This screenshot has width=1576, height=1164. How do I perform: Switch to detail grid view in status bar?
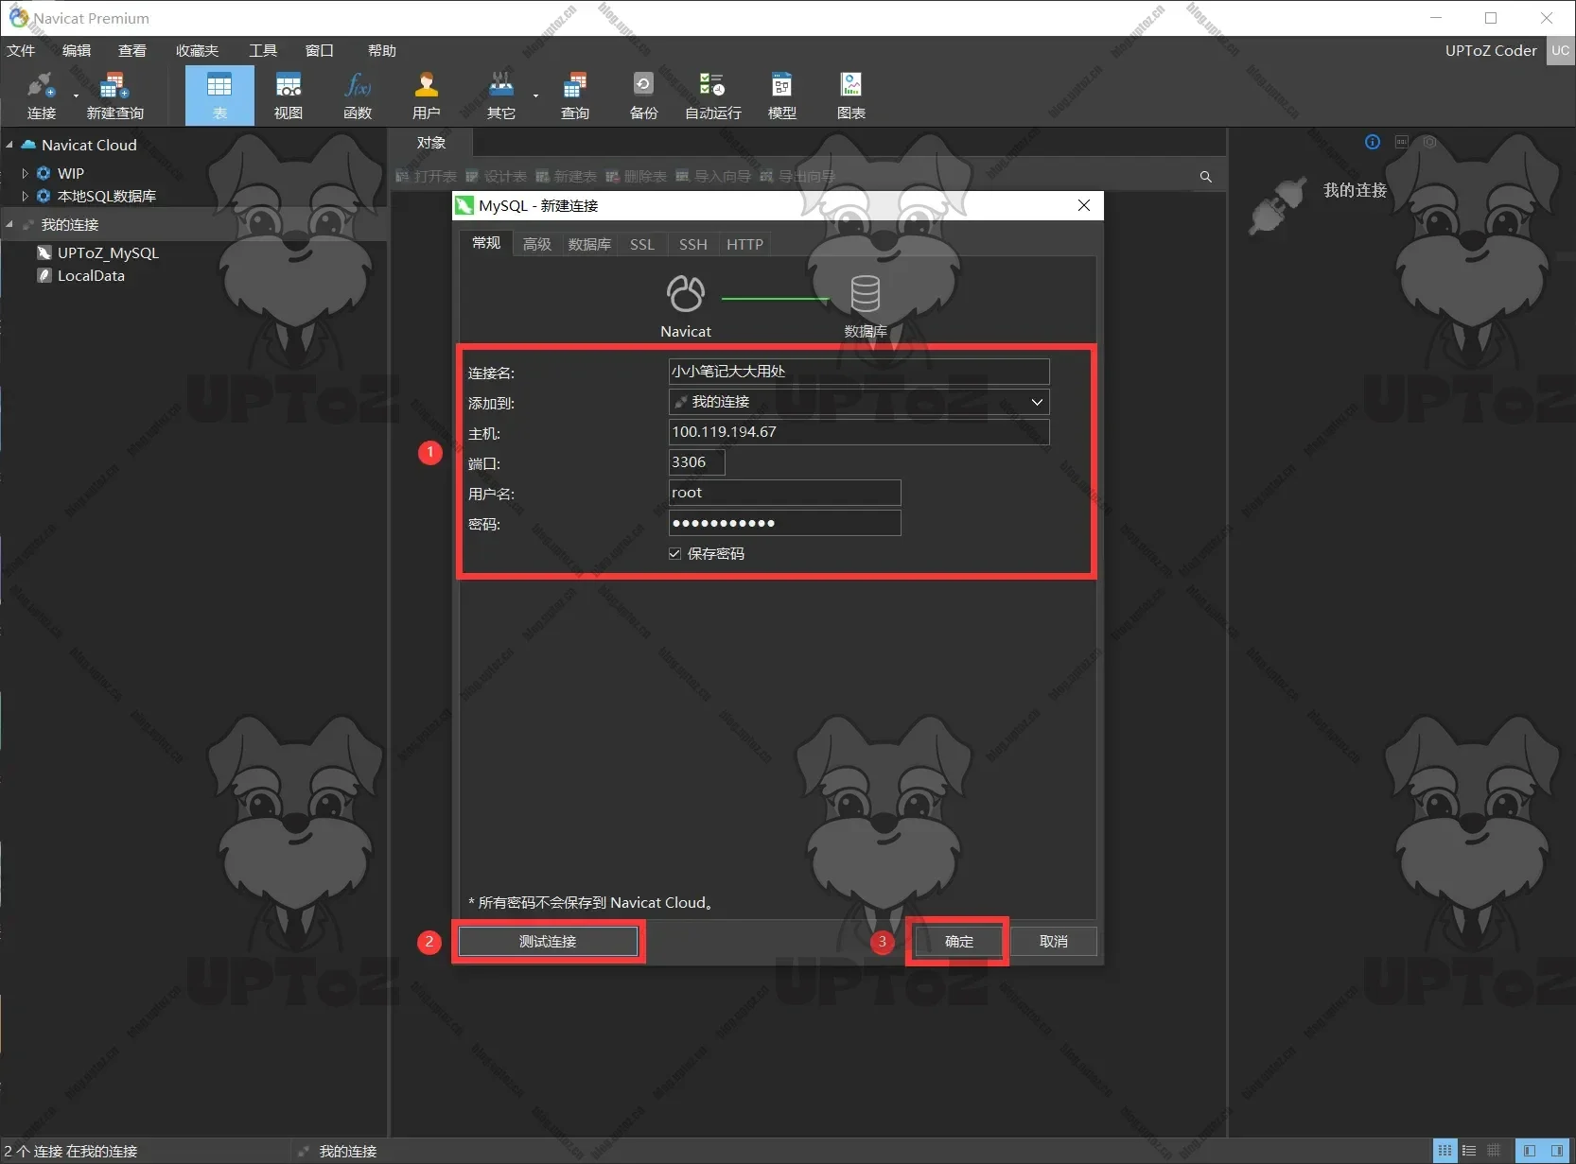pos(1494,1151)
